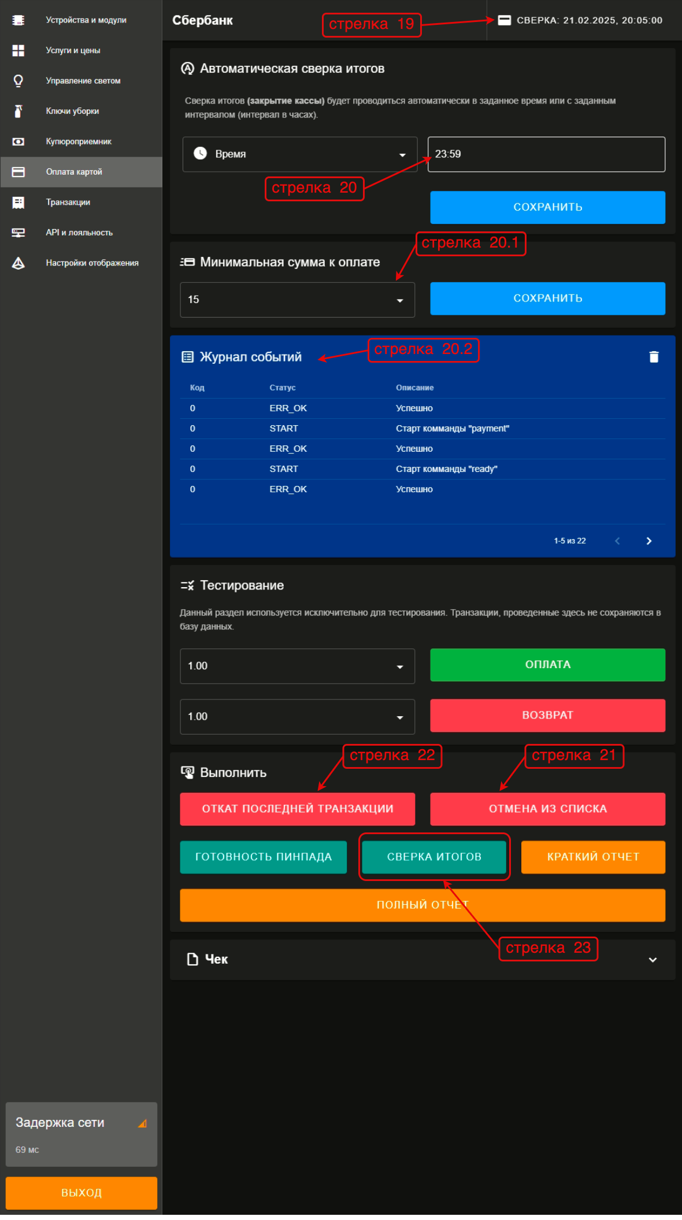
Task: Print the КРАТКИЙ ОТЧЕТ
Action: click(x=593, y=857)
